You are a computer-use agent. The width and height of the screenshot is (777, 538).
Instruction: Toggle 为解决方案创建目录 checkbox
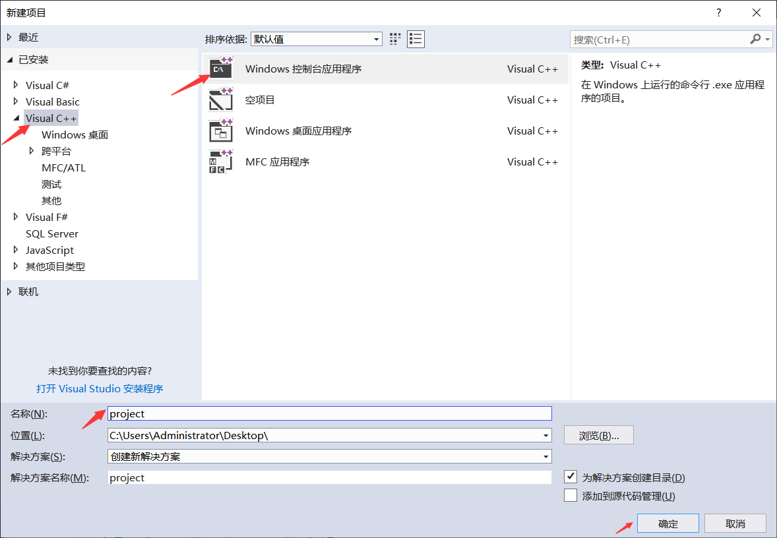click(x=571, y=477)
